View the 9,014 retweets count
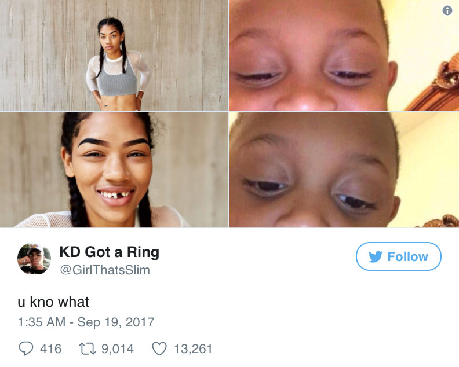The image size is (459, 367). 118,349
